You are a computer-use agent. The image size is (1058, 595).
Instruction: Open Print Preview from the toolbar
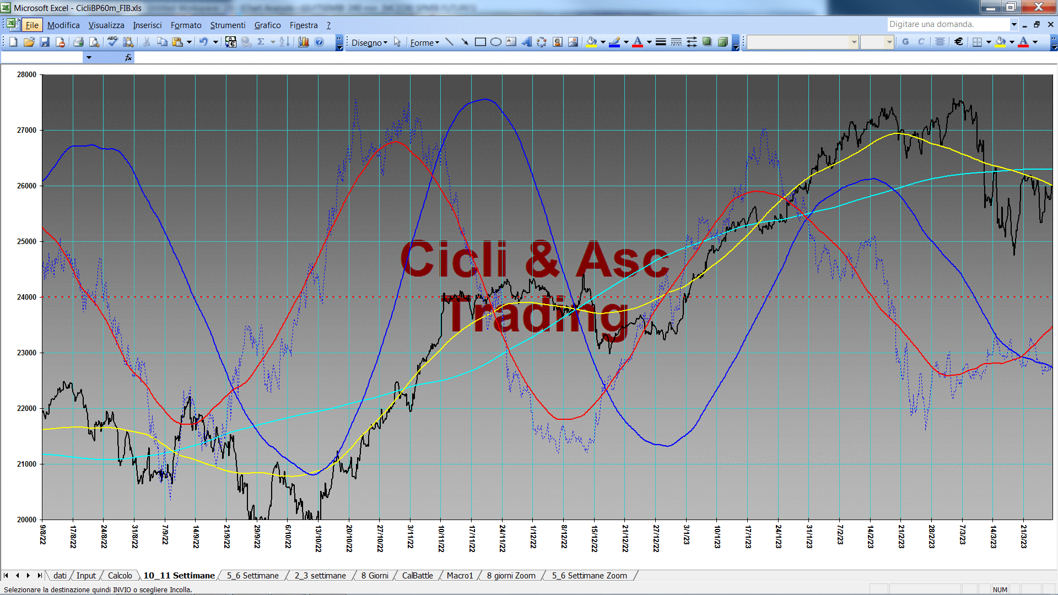94,42
